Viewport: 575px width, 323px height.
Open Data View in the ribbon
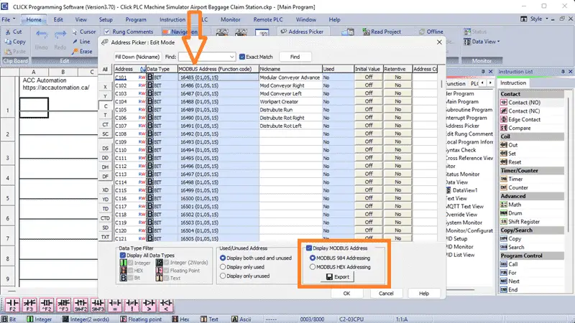tap(482, 42)
